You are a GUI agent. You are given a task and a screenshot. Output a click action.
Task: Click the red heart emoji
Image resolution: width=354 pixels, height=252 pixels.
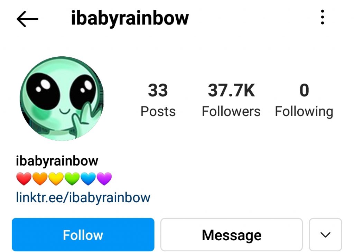[24, 179]
